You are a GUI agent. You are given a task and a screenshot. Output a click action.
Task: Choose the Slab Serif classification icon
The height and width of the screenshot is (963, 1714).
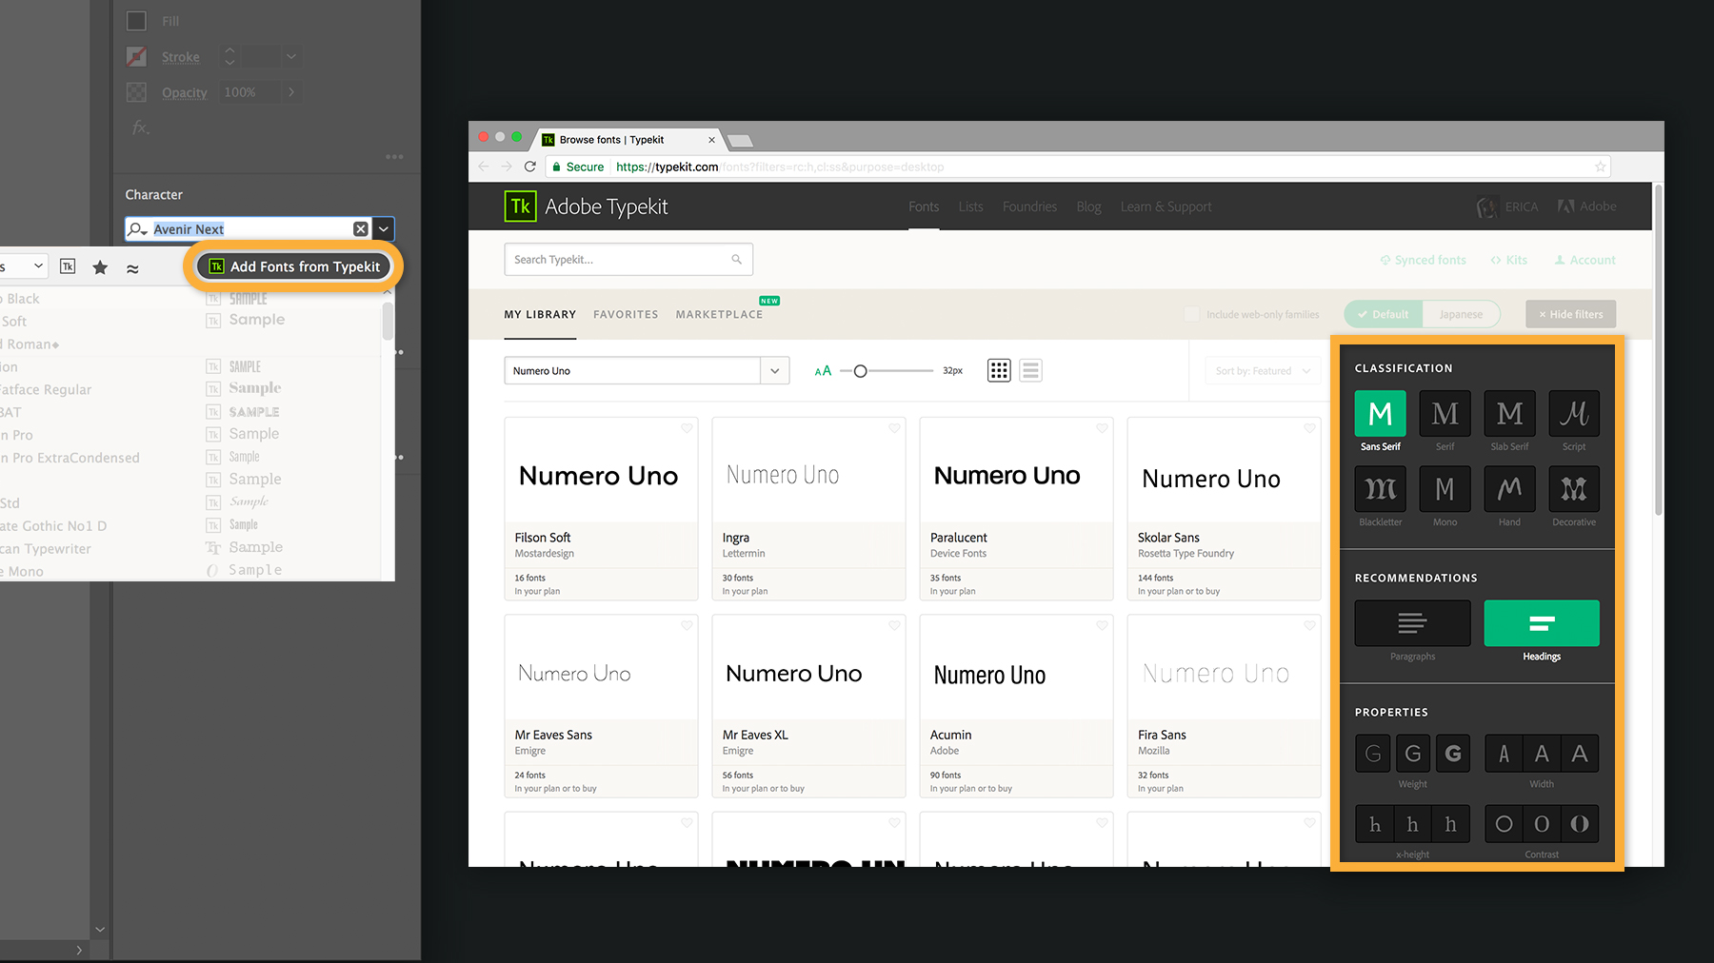1509,414
